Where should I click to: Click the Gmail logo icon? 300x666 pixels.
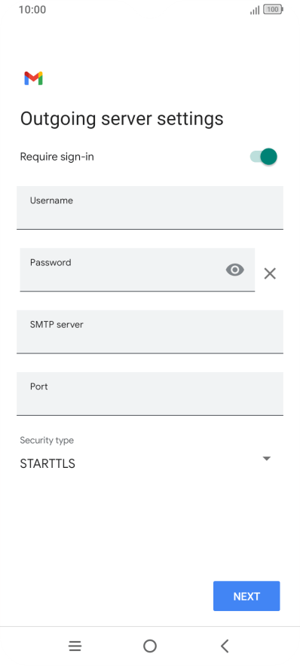pos(33,78)
